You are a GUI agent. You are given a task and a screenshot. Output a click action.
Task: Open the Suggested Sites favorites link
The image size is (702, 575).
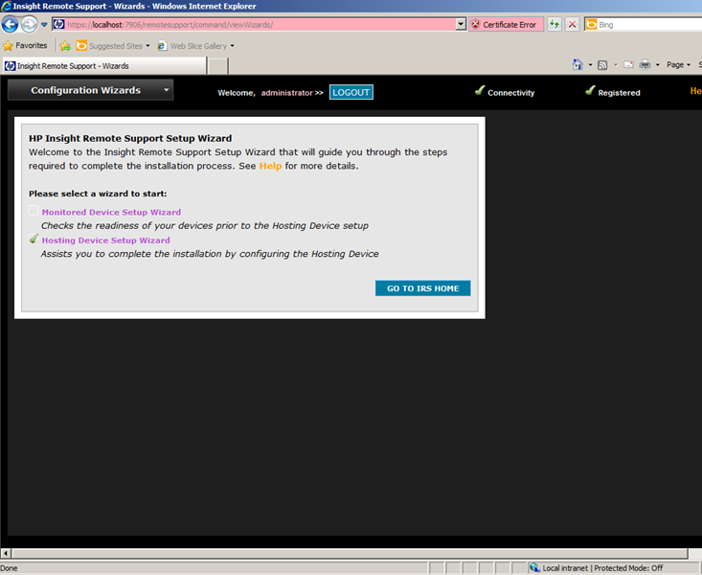click(113, 46)
